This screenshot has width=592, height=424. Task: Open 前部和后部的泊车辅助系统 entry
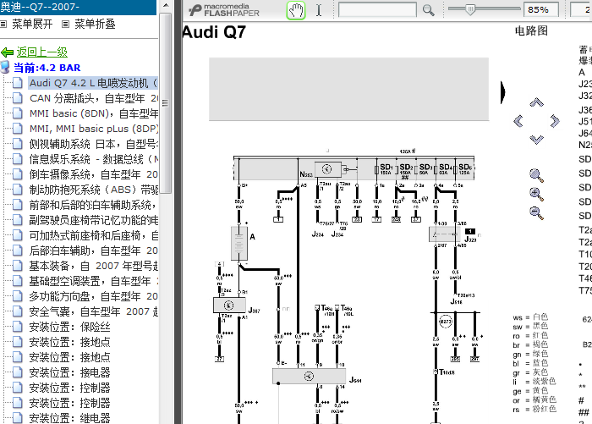[94, 205]
